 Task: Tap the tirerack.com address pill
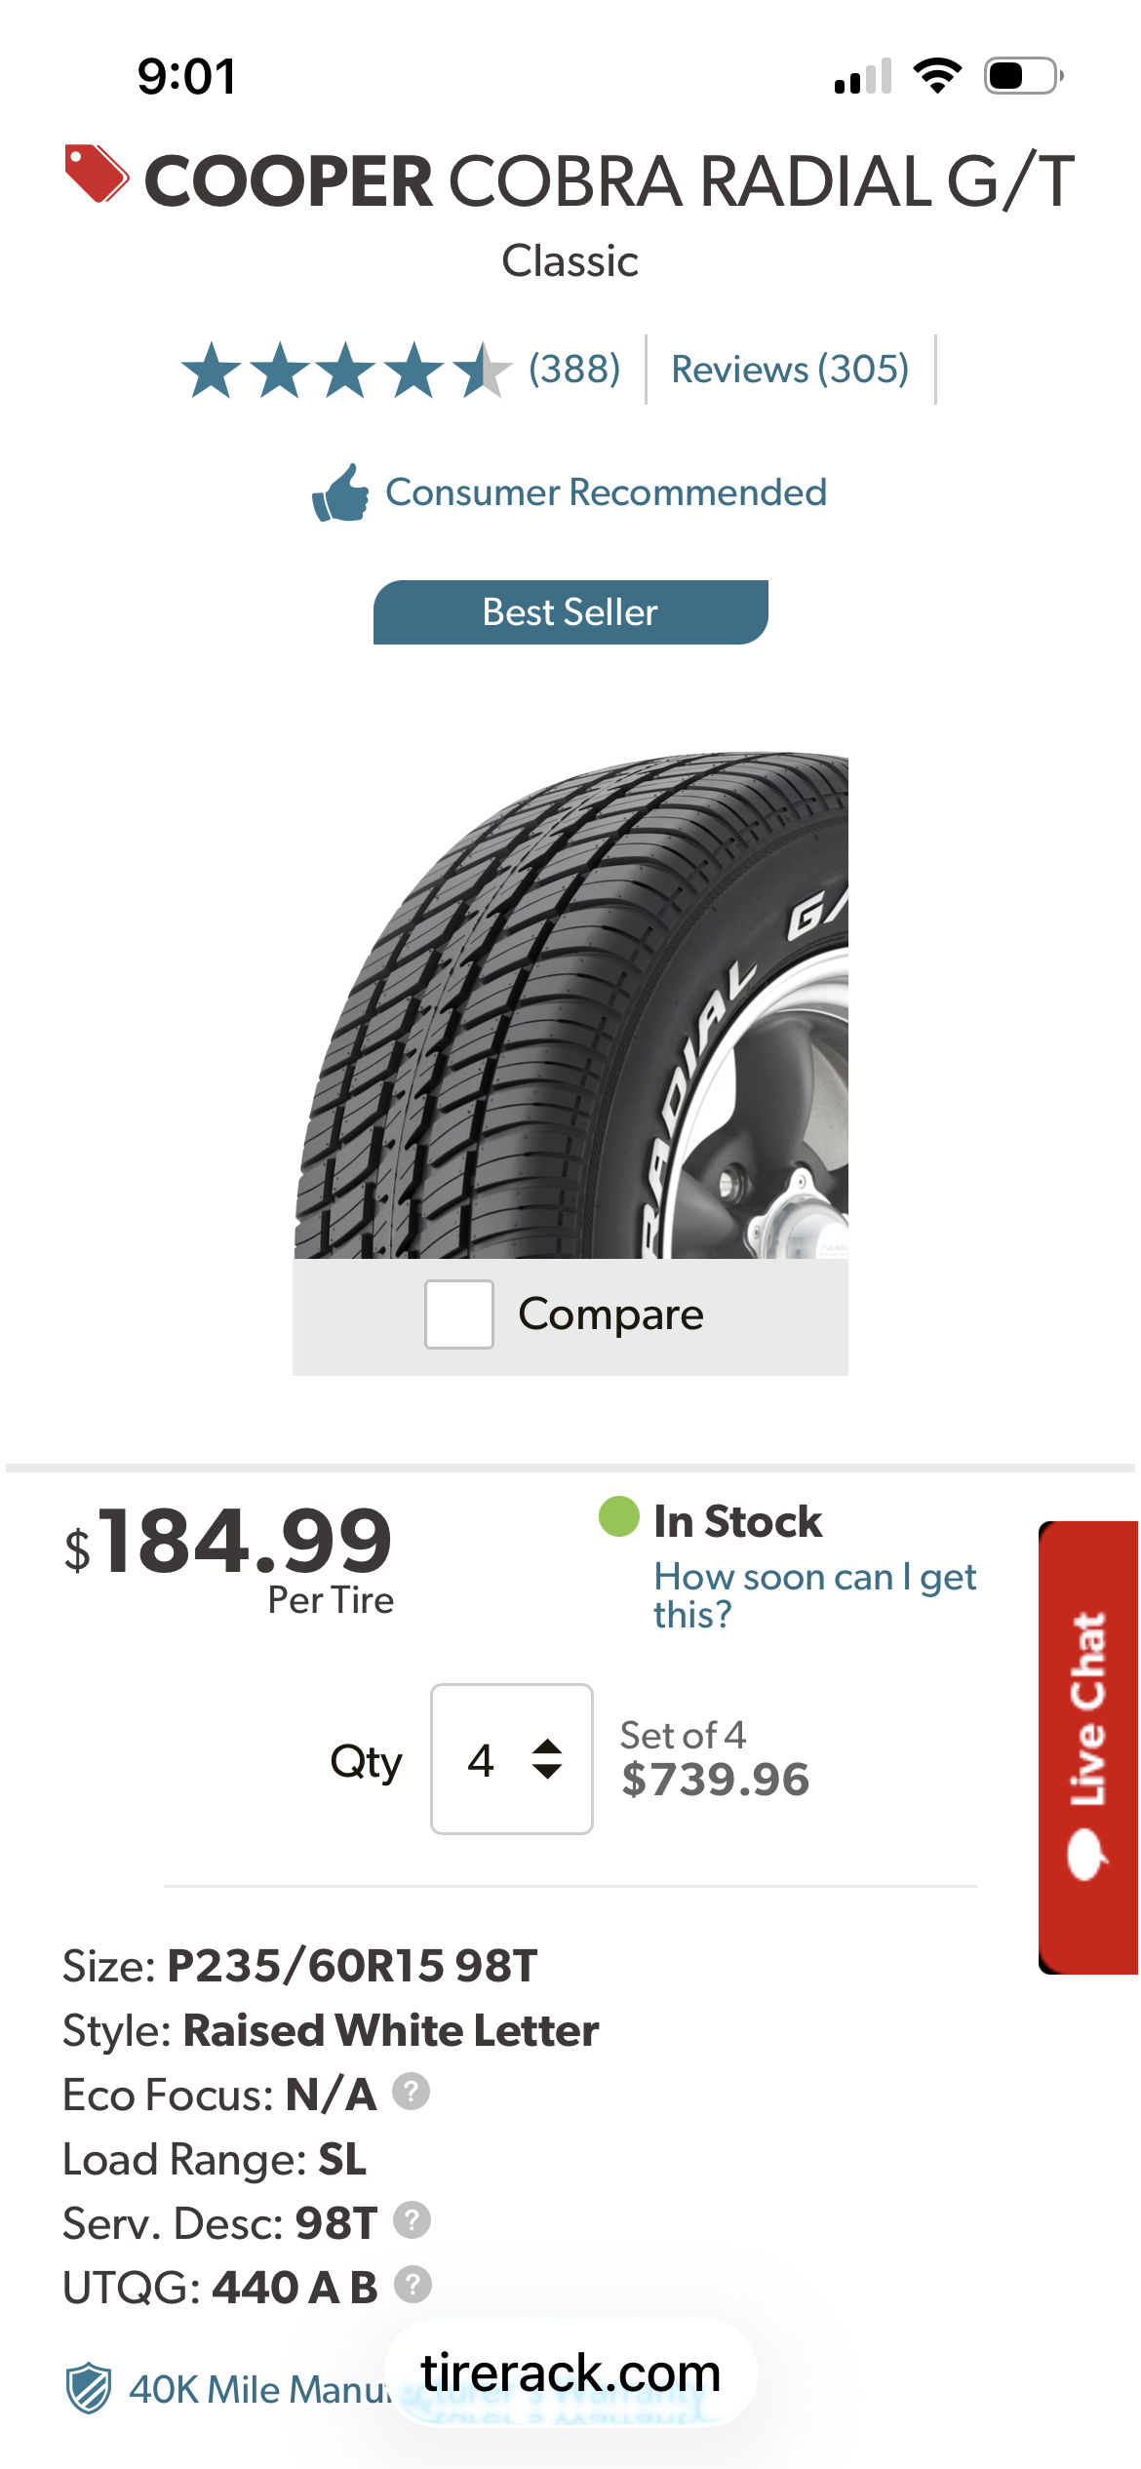(570, 2373)
